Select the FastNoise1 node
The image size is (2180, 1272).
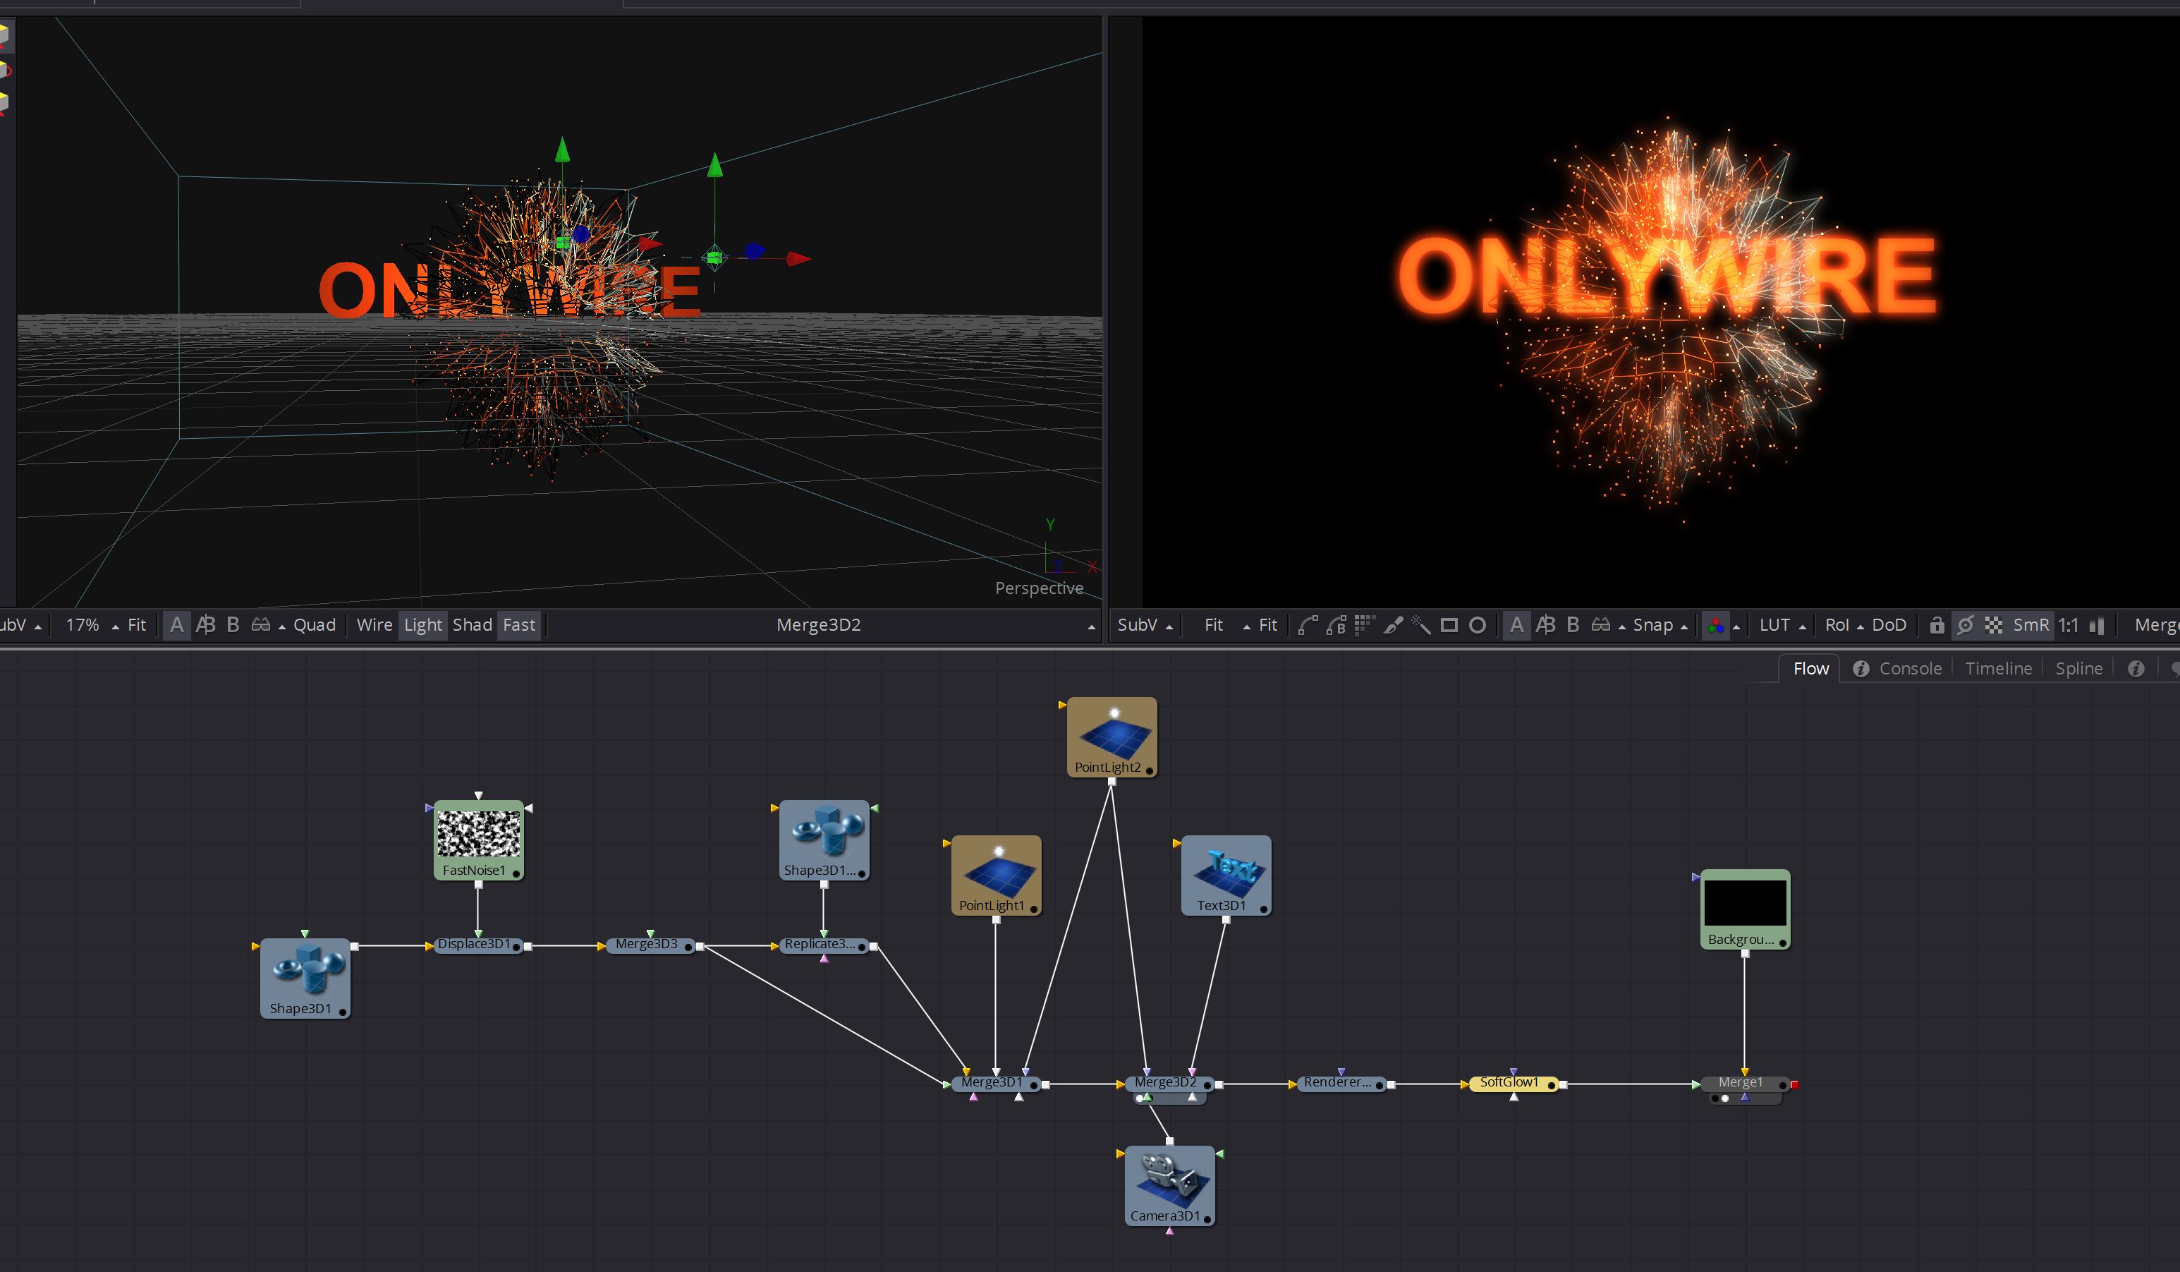click(x=478, y=840)
